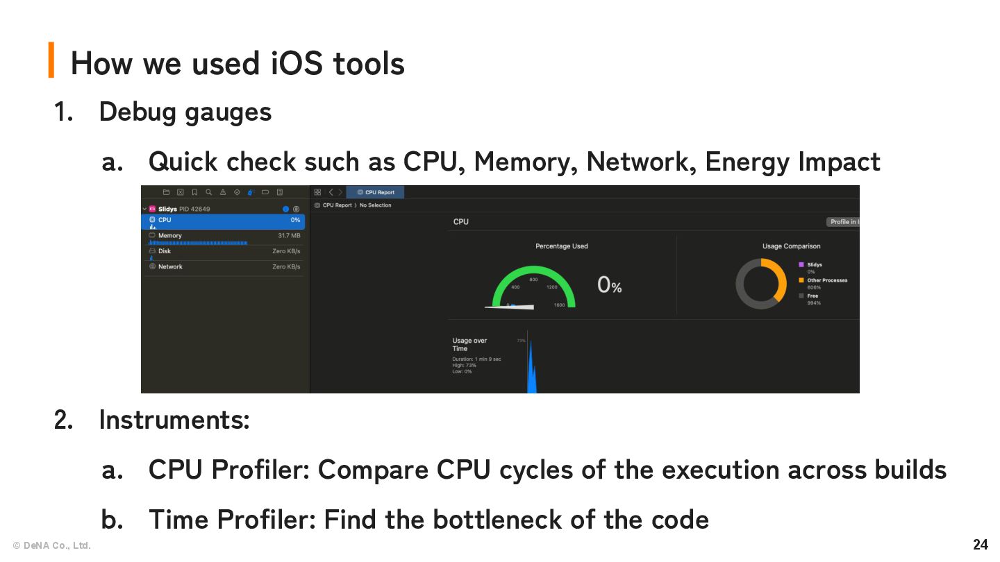This screenshot has height=562, width=1000.
Task: Open the Test navigator diamond icon
Action: click(x=237, y=192)
